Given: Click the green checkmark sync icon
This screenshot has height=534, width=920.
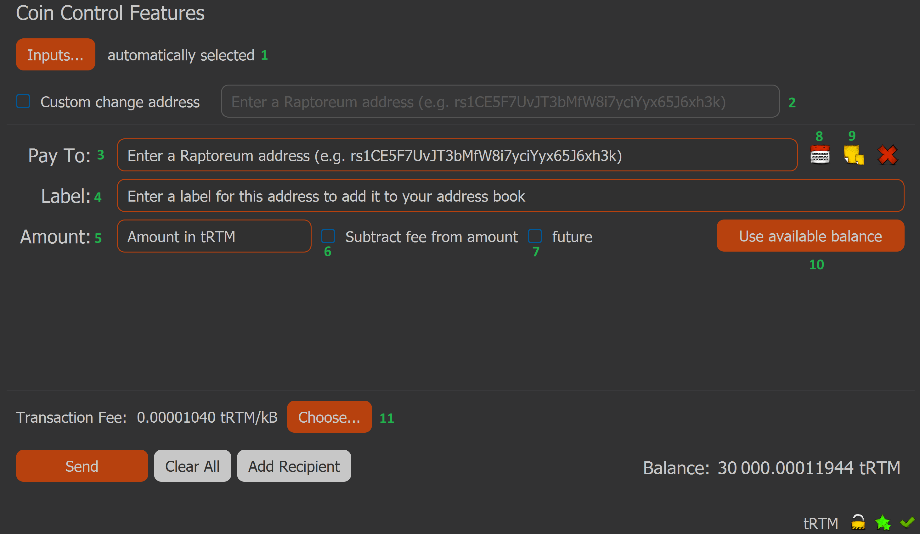Looking at the screenshot, I should click(907, 523).
